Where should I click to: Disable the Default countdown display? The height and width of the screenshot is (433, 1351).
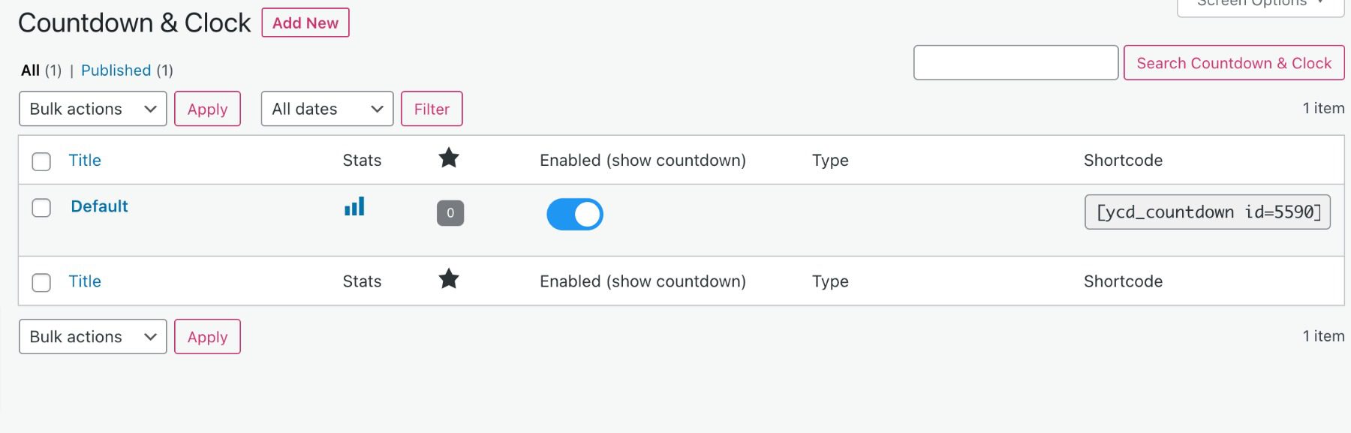[x=575, y=214]
